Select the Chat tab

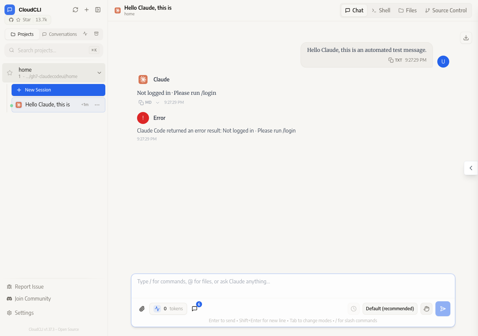[x=354, y=10]
